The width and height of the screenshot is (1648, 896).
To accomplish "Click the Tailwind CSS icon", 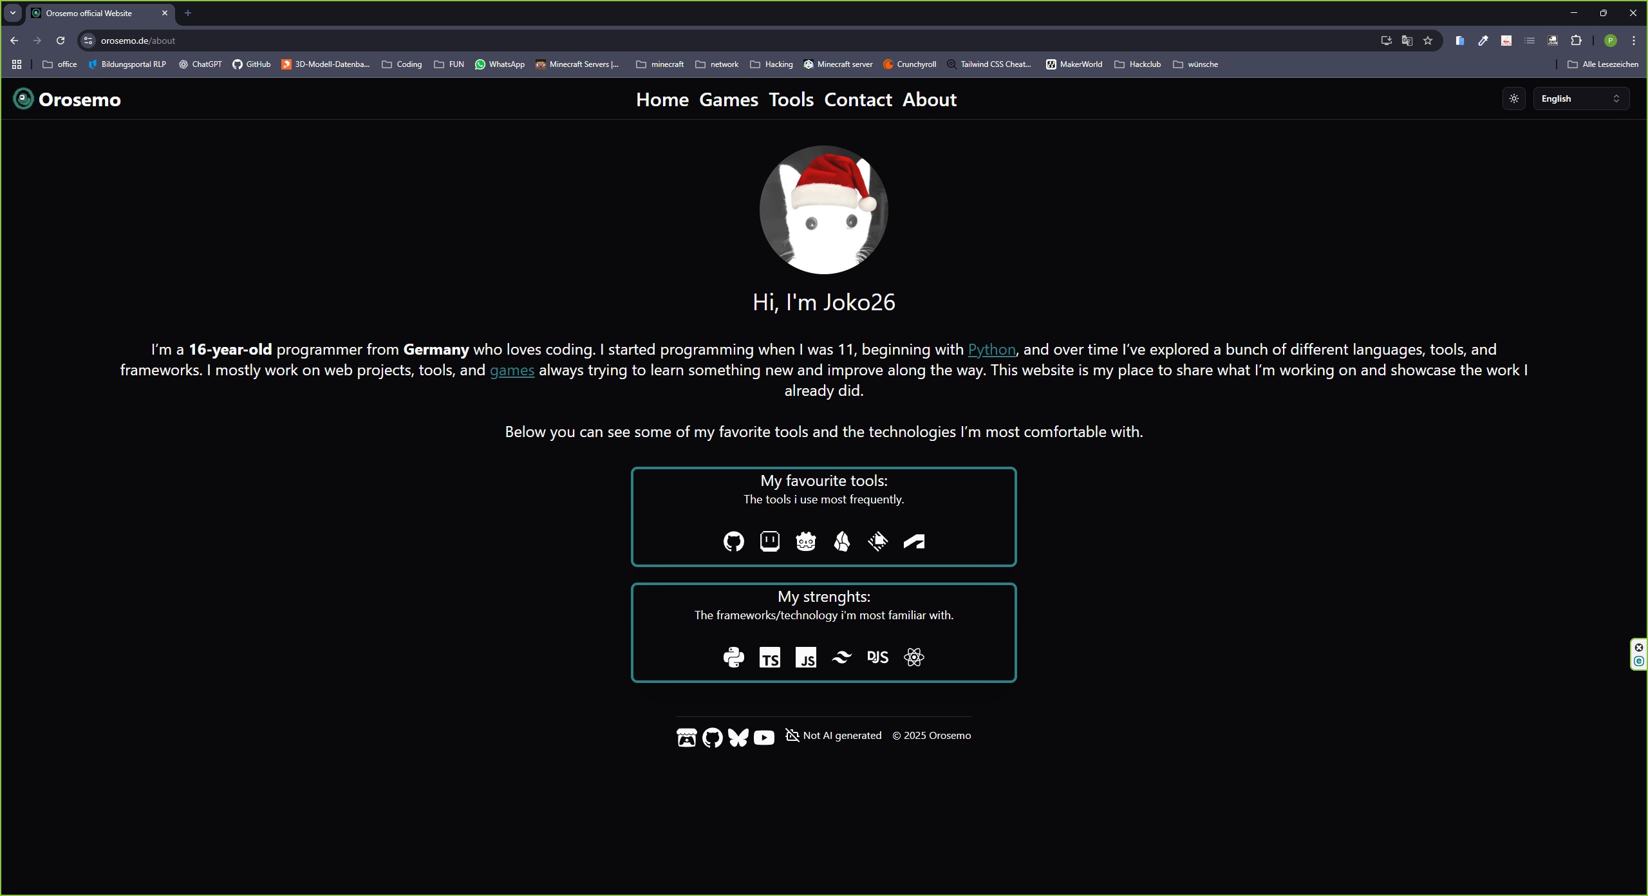I will coord(841,657).
